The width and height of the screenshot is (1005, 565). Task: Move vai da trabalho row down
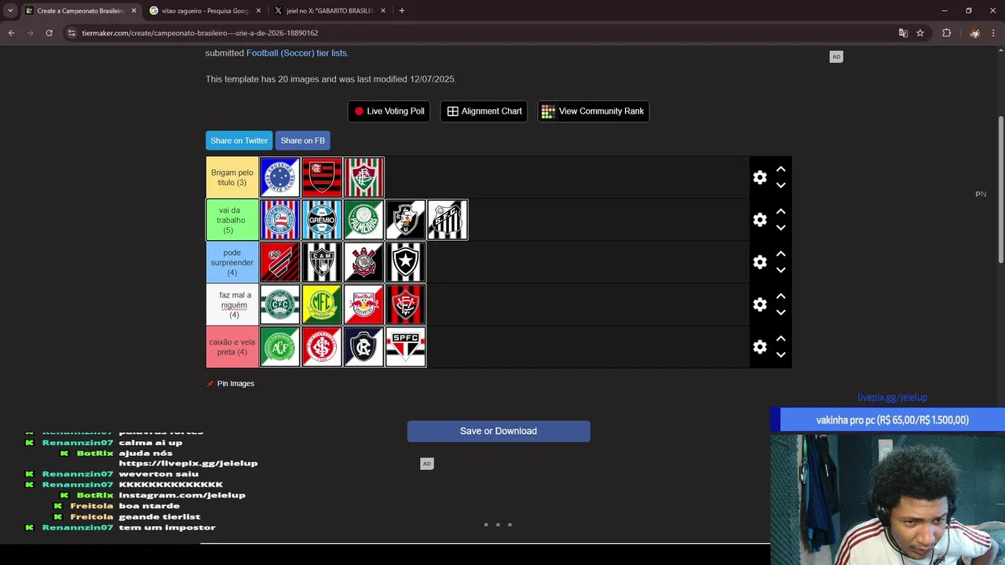[x=780, y=228]
